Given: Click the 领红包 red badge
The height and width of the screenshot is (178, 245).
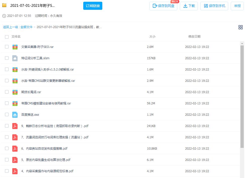Looking at the screenshot, I should 175,2.
